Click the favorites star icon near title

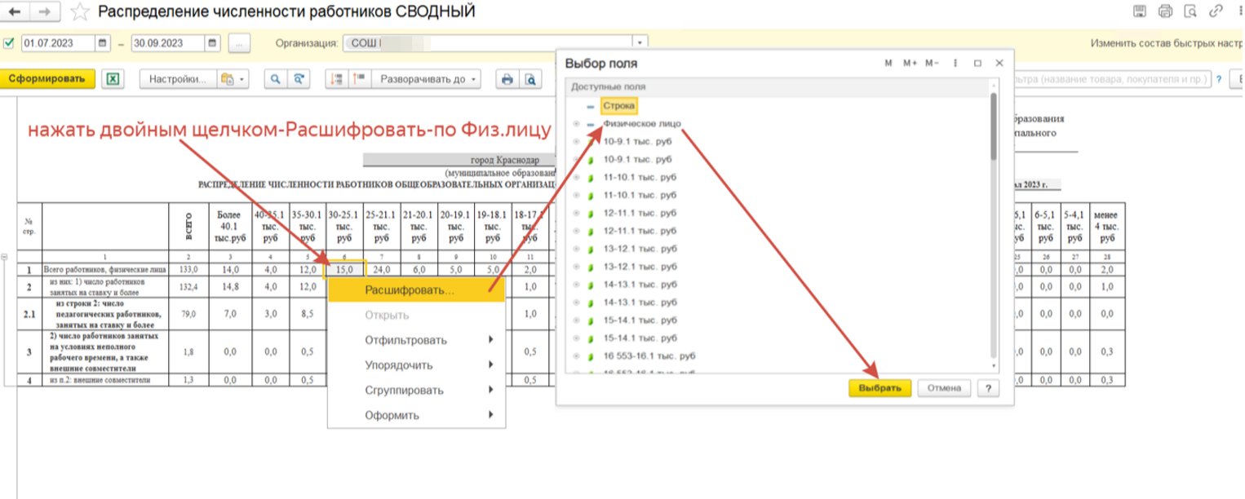tap(79, 11)
